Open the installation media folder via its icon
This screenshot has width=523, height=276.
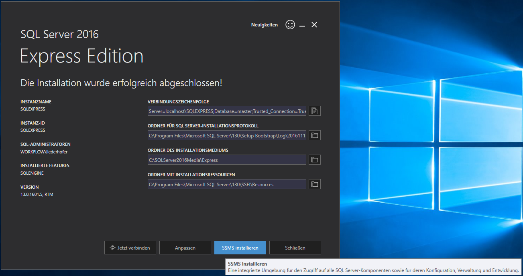[x=315, y=160]
